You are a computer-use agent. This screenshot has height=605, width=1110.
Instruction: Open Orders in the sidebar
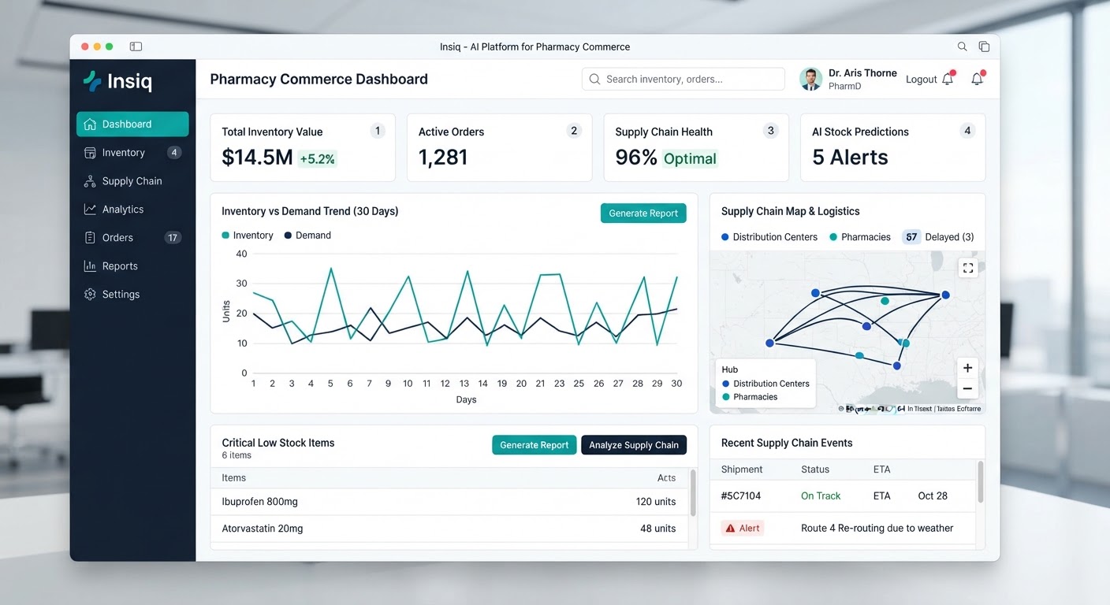132,238
